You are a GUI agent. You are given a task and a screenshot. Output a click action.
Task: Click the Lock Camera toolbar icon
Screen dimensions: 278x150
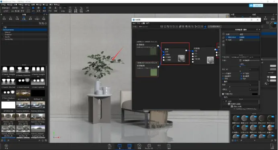[81, 10]
